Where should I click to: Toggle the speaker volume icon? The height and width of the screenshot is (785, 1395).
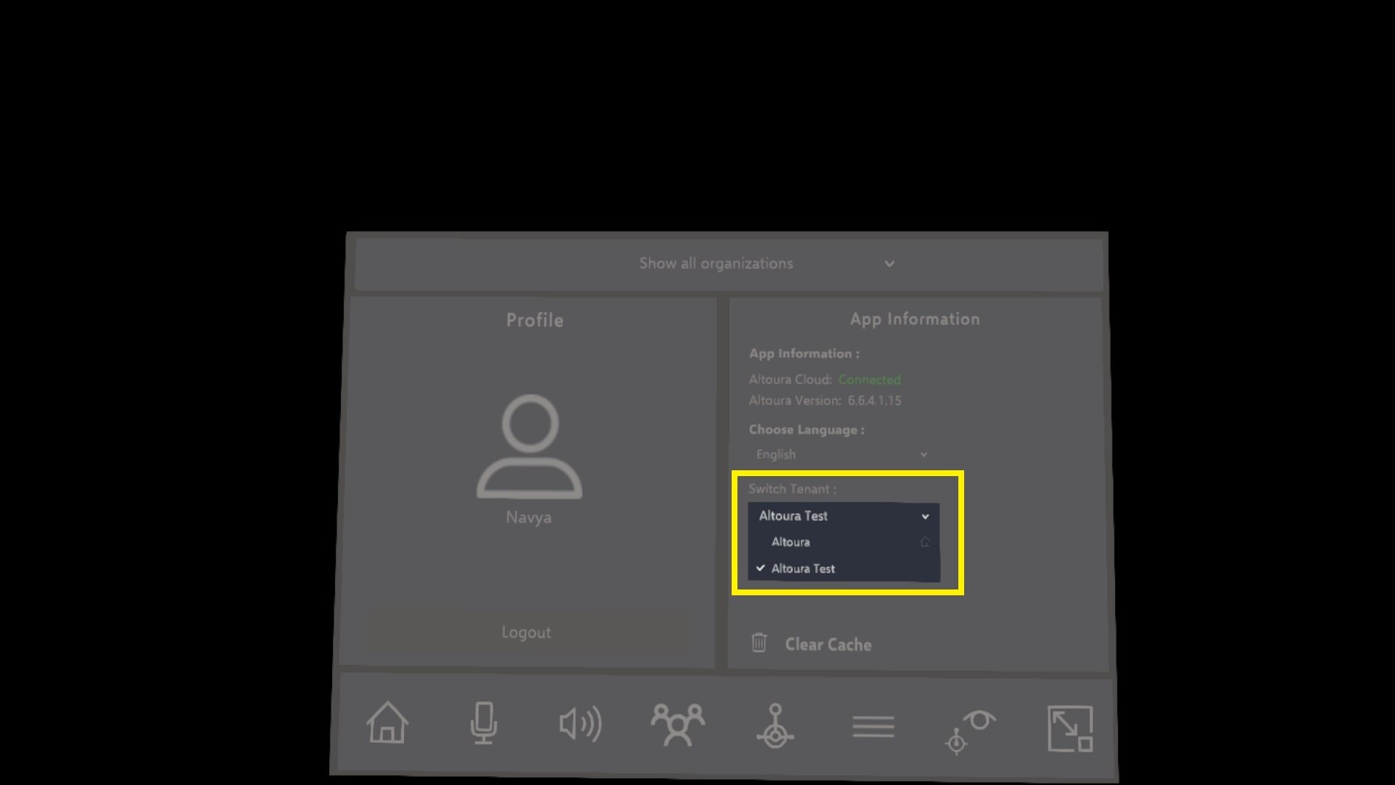point(581,724)
